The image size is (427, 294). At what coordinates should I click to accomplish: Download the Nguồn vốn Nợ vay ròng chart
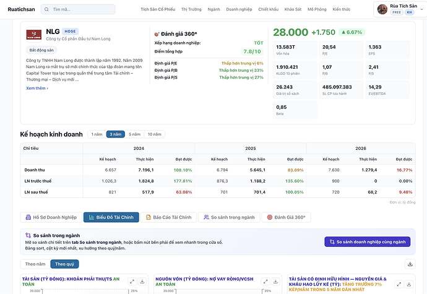(275, 282)
